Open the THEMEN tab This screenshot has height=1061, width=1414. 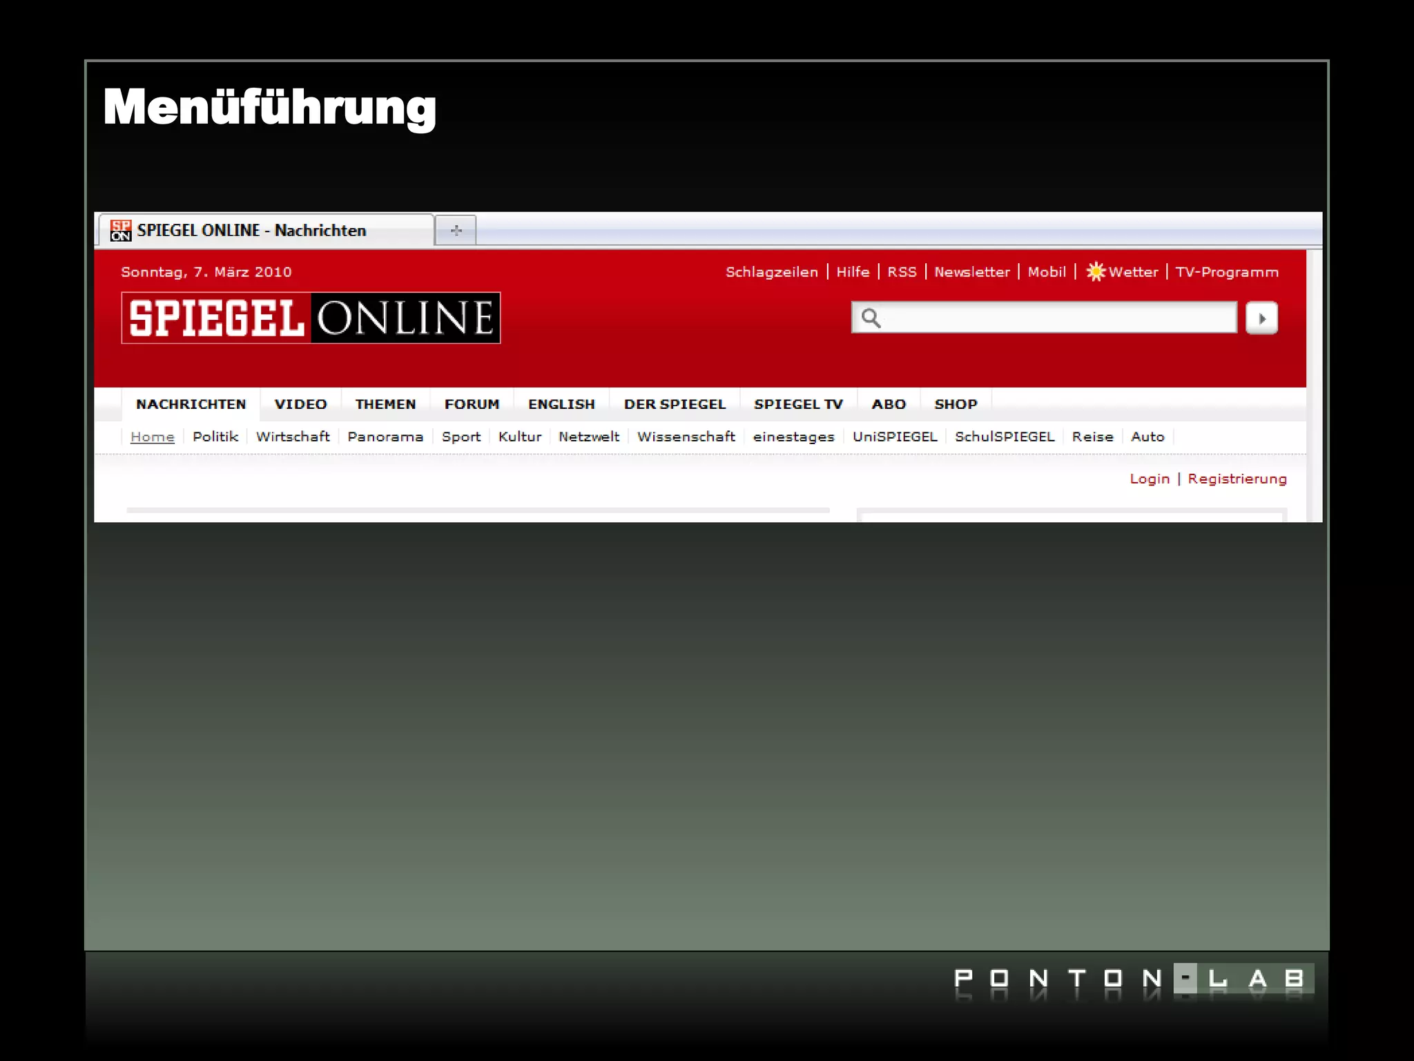[x=385, y=404]
